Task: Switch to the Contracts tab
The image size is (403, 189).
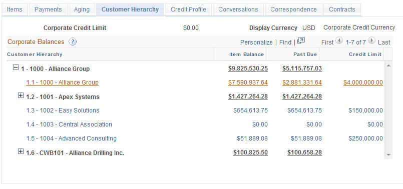Action: pyautogui.click(x=342, y=9)
